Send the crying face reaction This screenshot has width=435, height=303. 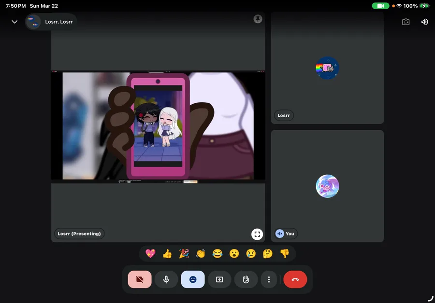(x=251, y=253)
